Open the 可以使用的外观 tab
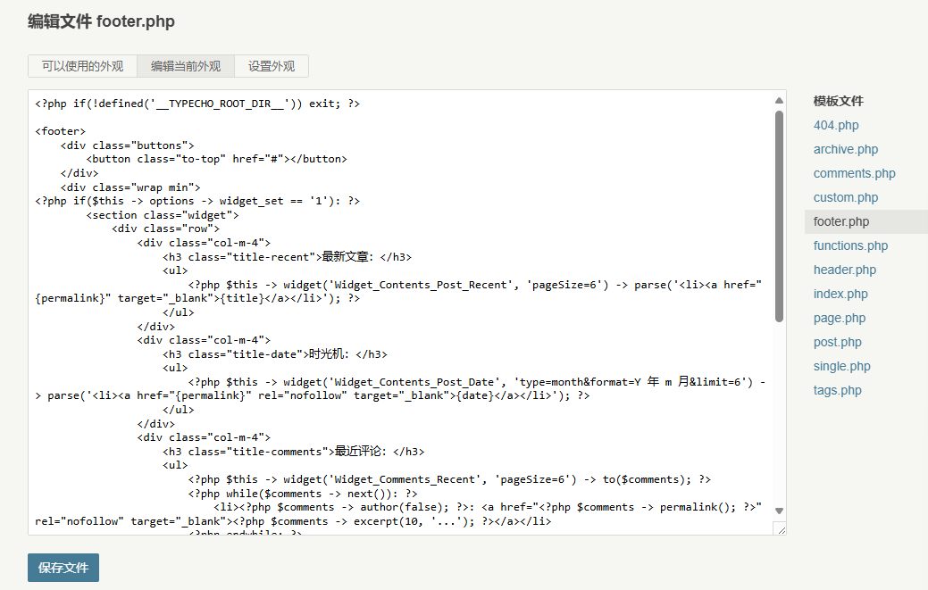The image size is (928, 590). (82, 66)
